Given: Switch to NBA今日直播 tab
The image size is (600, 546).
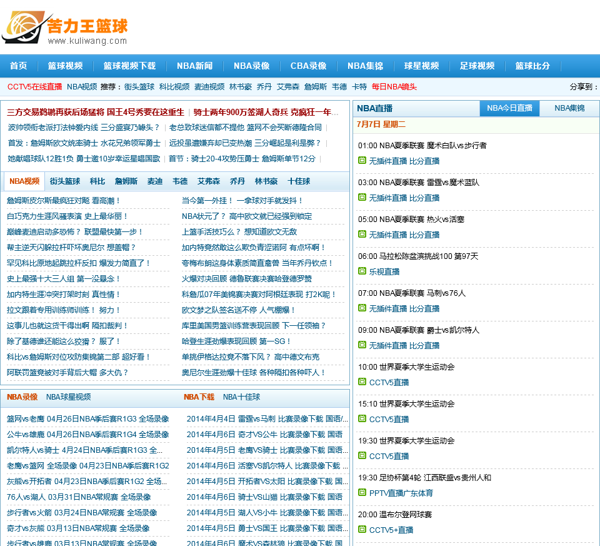Looking at the screenshot, I should point(510,108).
